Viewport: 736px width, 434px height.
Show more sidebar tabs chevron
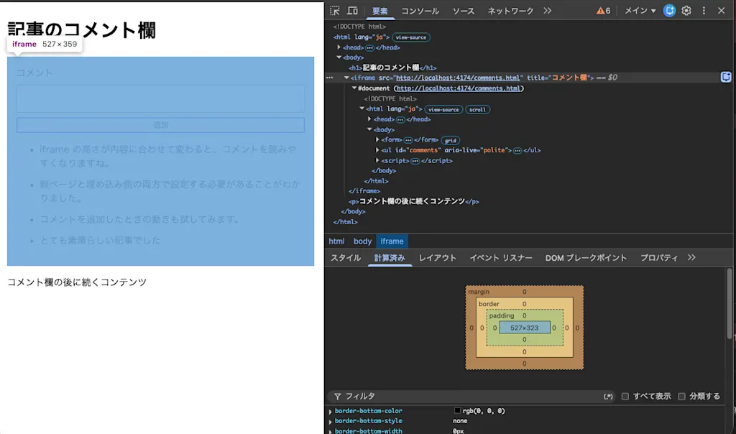tap(691, 257)
